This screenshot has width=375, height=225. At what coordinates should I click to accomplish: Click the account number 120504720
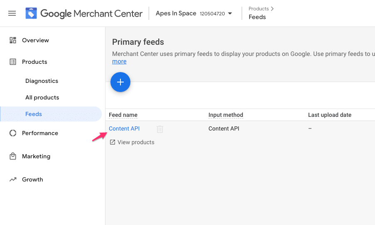(212, 14)
